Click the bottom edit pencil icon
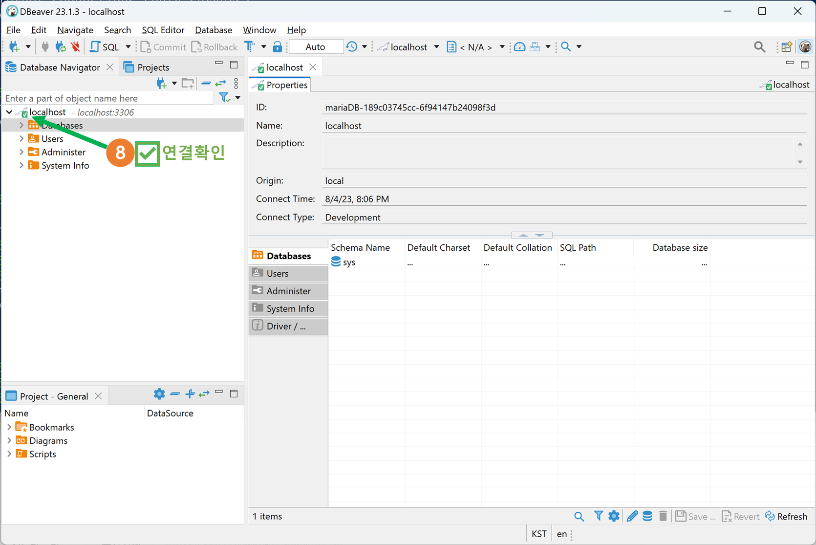 click(x=632, y=516)
